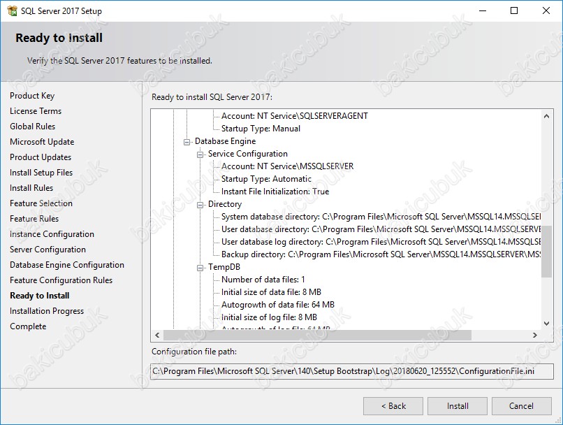Click the Configuration file path field

pyautogui.click(x=352, y=371)
